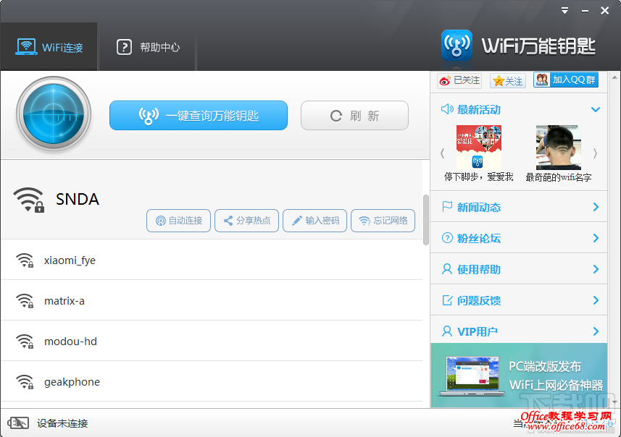Click the round radar scan icon
Screen dimensions: 621x437
(53, 114)
